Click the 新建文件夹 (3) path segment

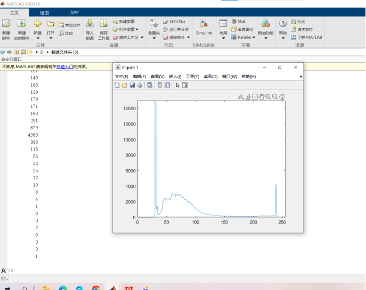pyautogui.click(x=64, y=52)
